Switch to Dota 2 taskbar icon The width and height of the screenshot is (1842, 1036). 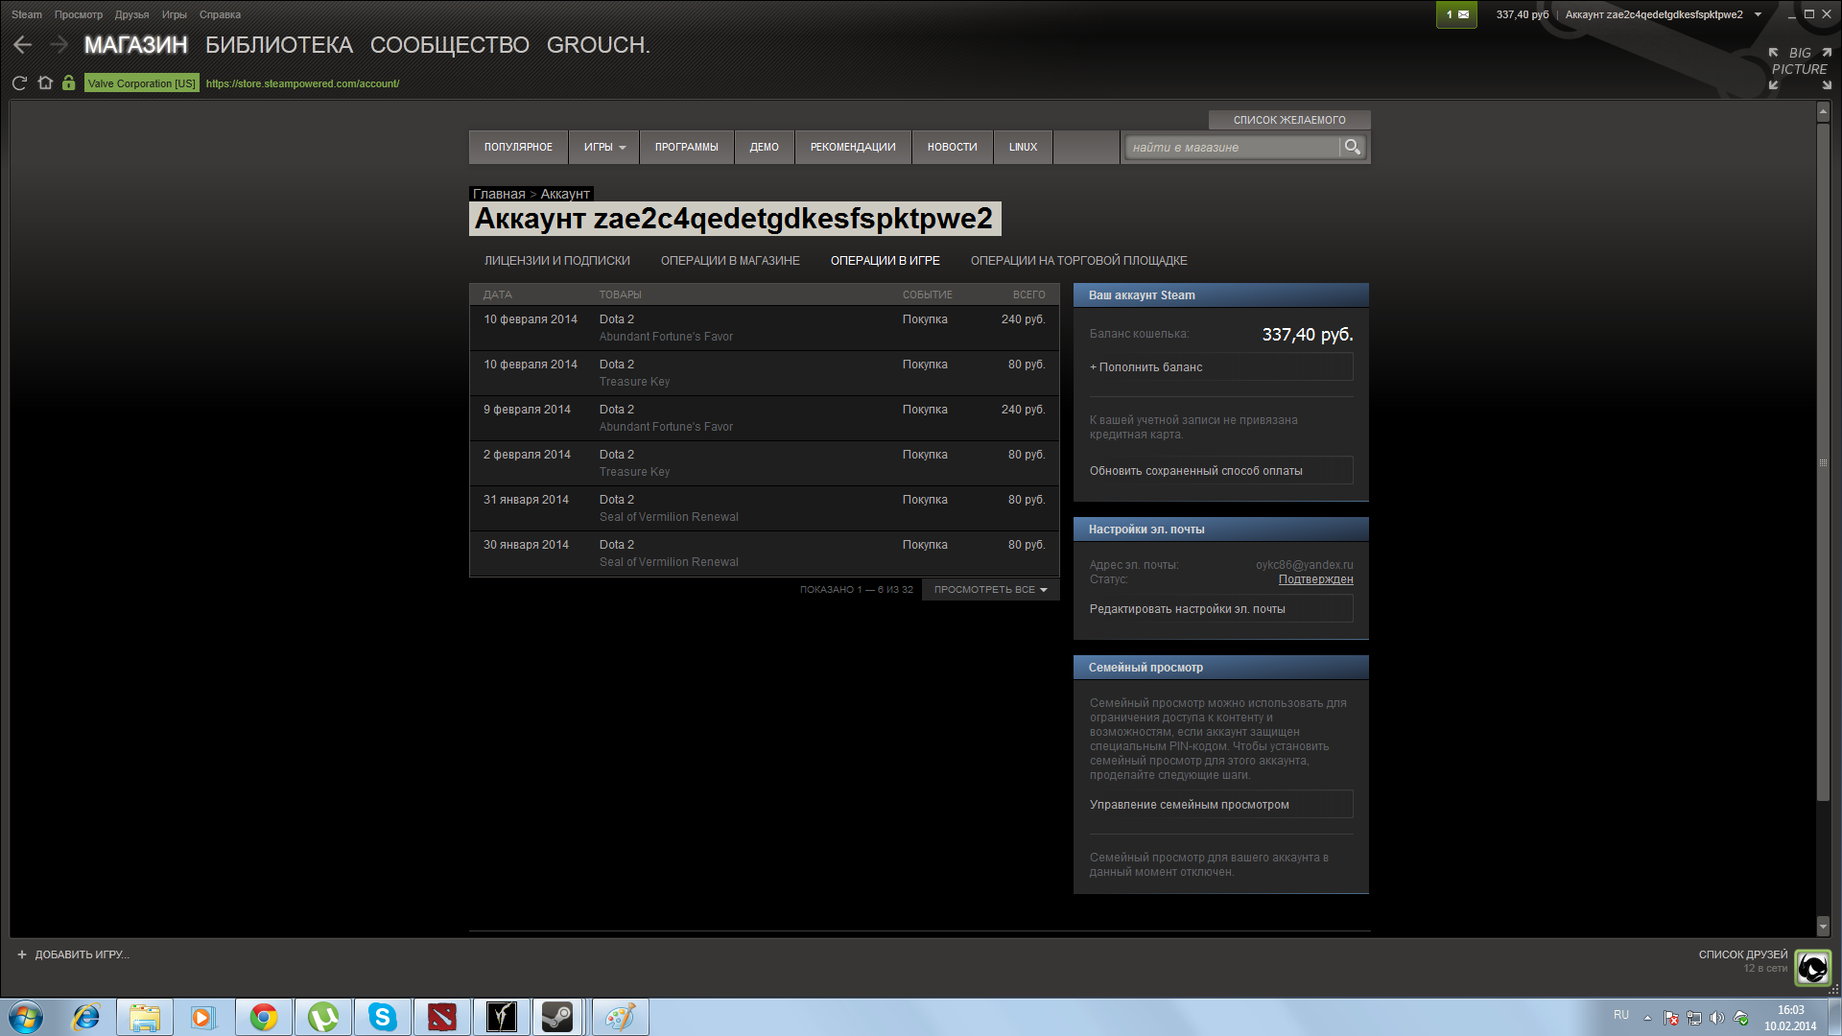pyautogui.click(x=442, y=1017)
